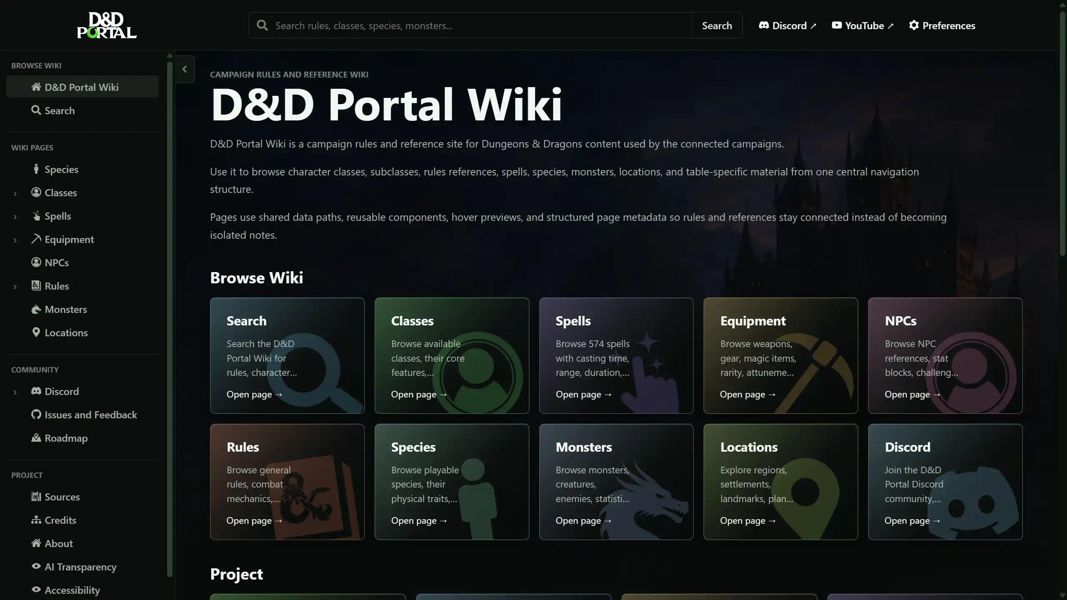Expand the Equipment tree item
1067x600 pixels.
click(x=15, y=240)
